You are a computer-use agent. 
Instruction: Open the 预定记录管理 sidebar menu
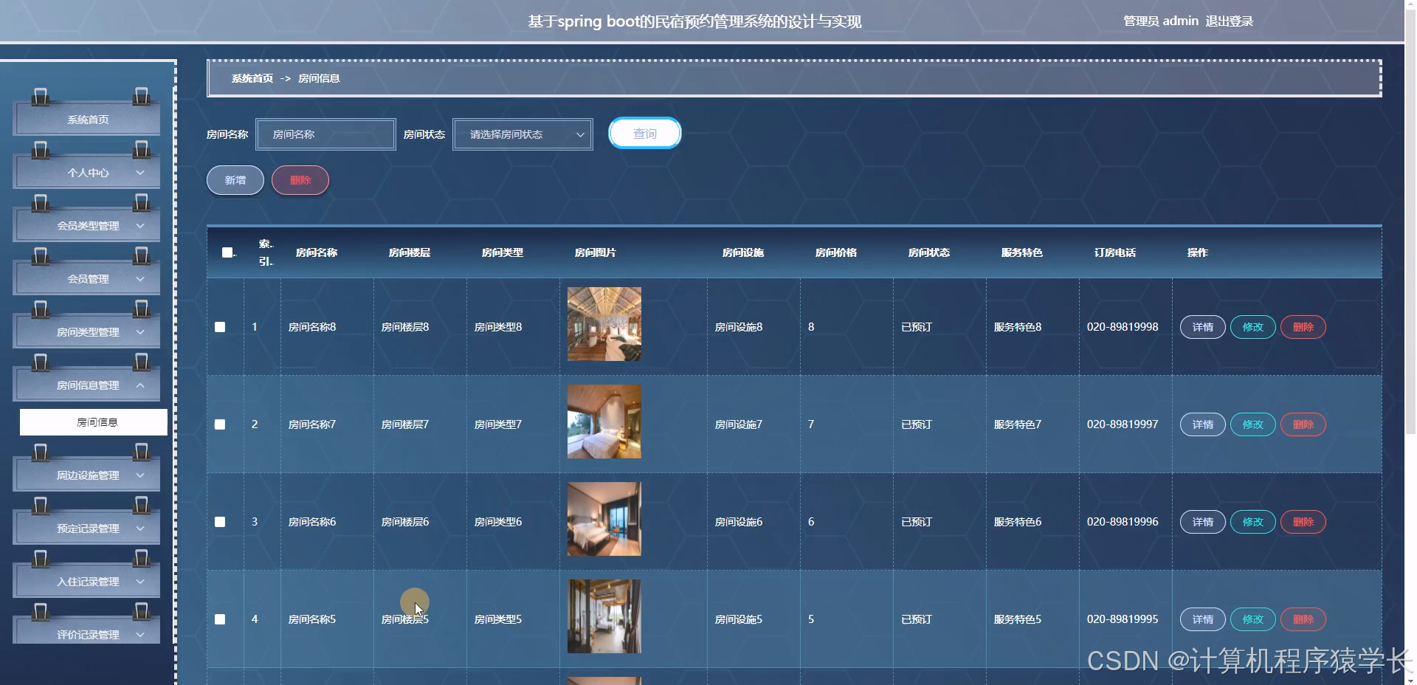click(x=87, y=529)
